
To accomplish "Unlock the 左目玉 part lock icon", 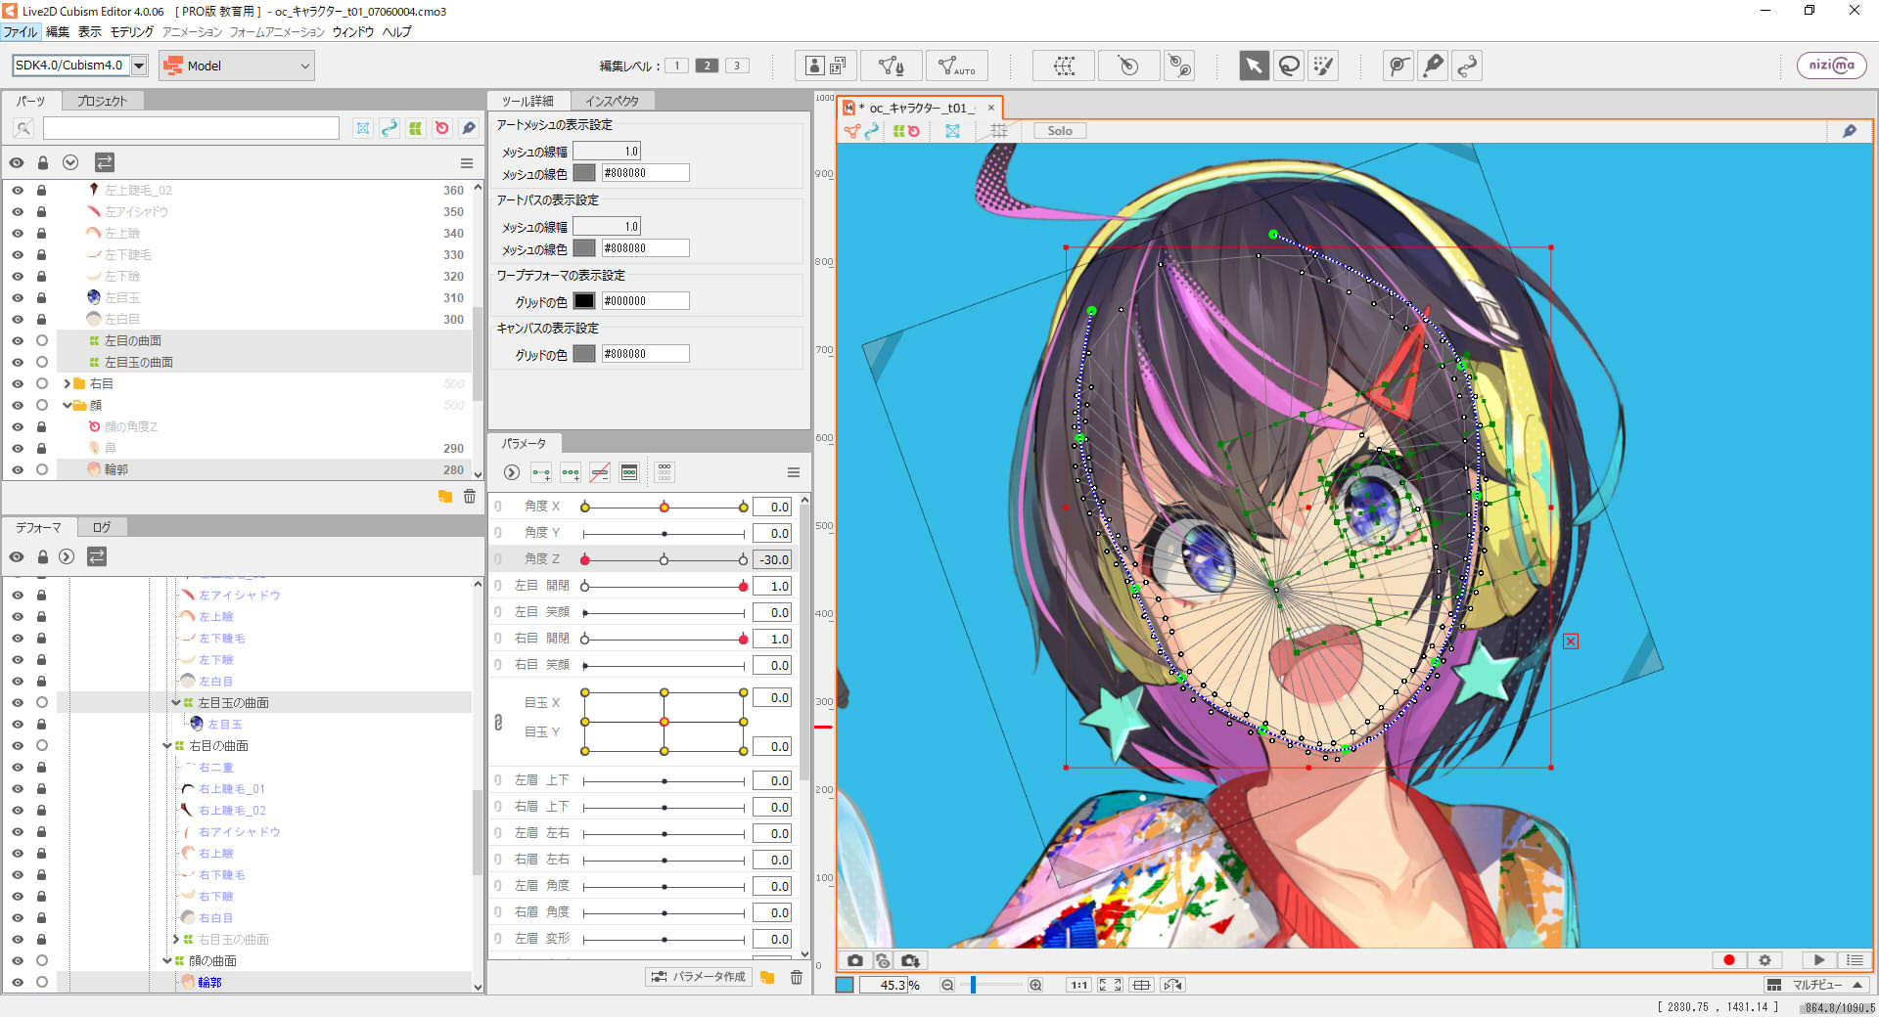I will pyautogui.click(x=41, y=298).
